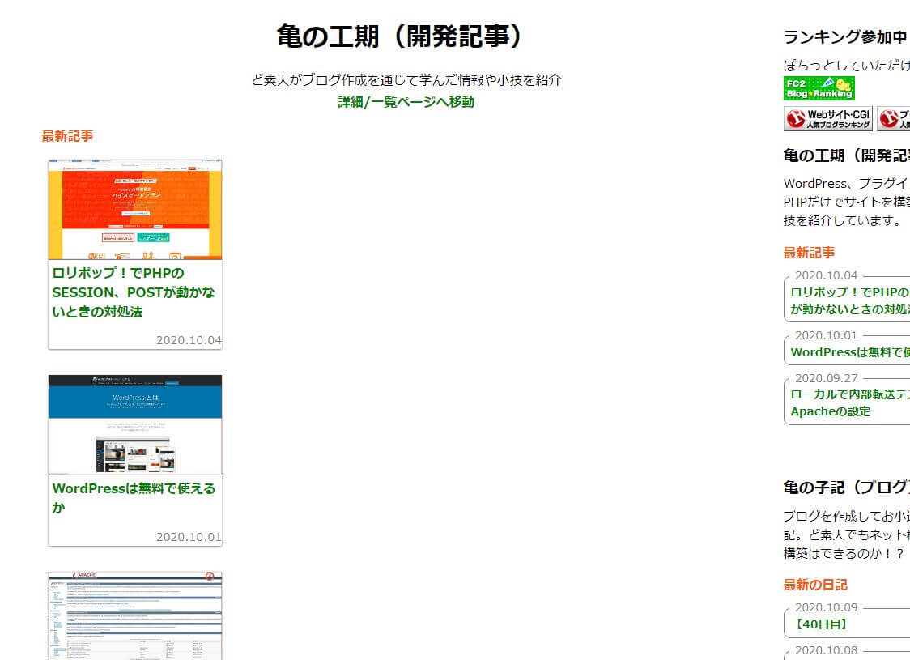Click the rightmost red ブログランキング banner
This screenshot has height=660, width=910.
(895, 118)
